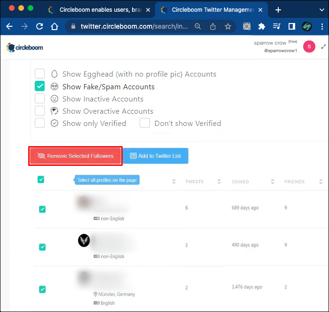This screenshot has height=312, width=329.
Task: Click the TWEETS column header
Action: [194, 181]
